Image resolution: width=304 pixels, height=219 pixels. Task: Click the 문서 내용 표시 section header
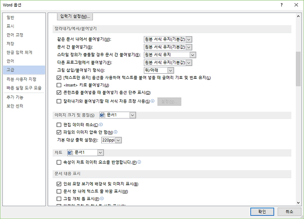click(172, 174)
